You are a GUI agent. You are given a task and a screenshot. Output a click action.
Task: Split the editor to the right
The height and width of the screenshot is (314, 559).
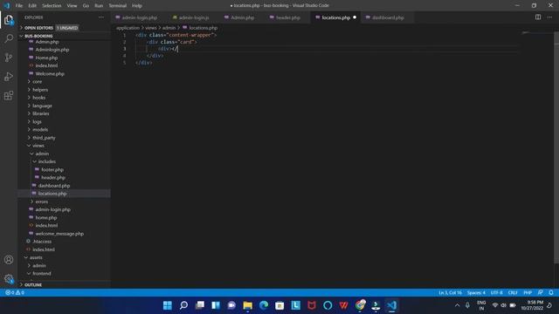tap(538, 17)
